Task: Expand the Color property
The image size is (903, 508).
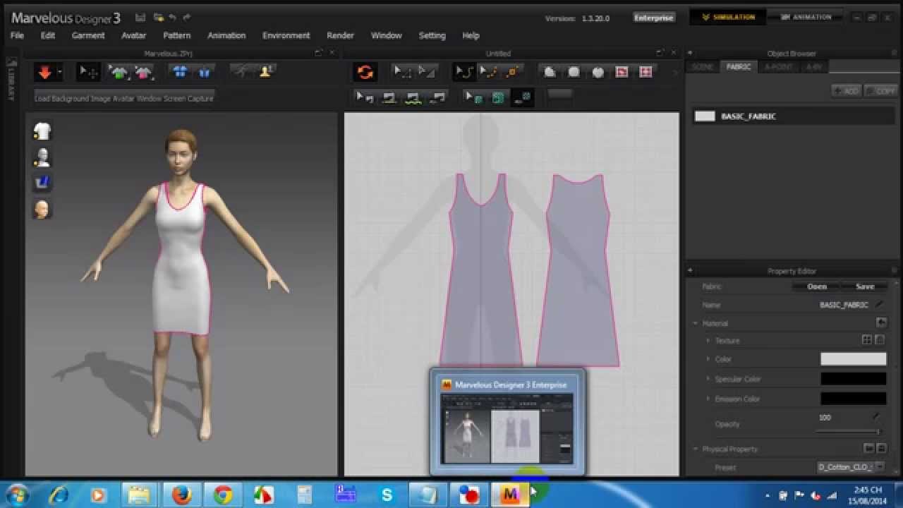Action: pyautogui.click(x=708, y=359)
